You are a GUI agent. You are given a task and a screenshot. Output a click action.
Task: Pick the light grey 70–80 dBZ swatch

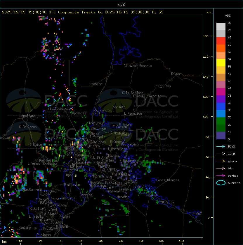click(221, 26)
